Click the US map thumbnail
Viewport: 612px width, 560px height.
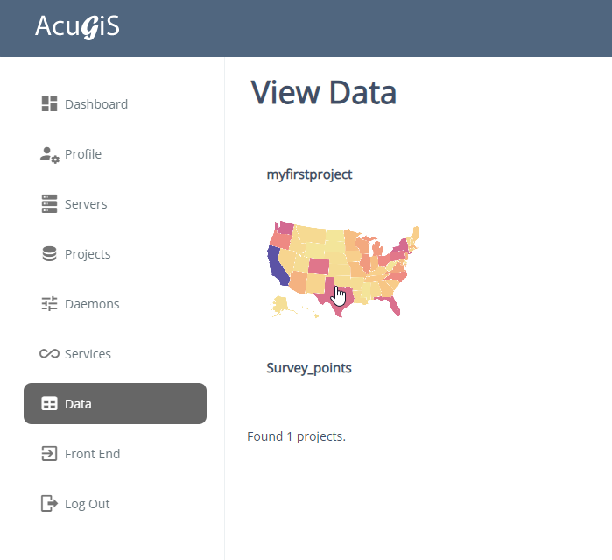(x=345, y=268)
